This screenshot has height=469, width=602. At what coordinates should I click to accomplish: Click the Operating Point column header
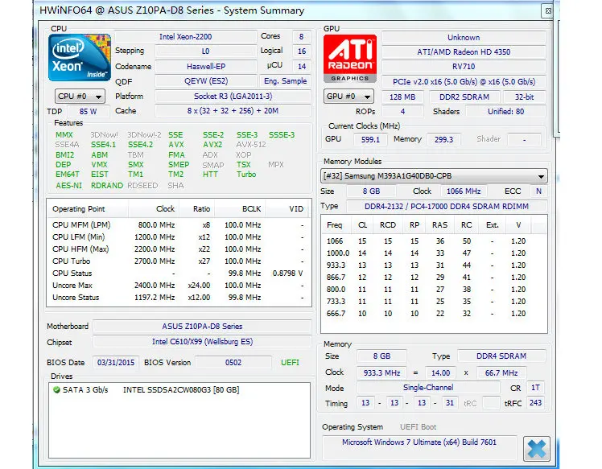point(88,209)
